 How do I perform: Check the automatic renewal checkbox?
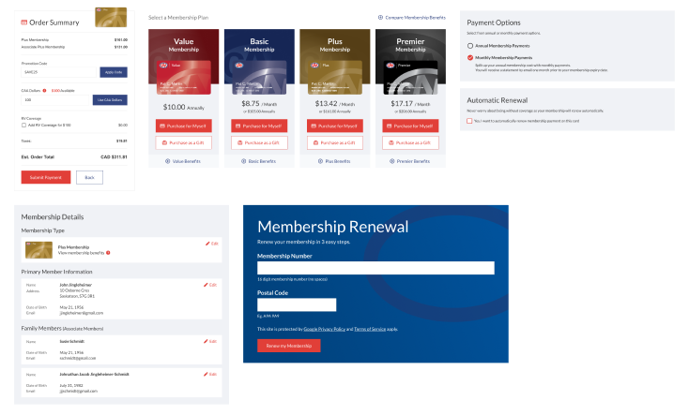click(x=469, y=121)
